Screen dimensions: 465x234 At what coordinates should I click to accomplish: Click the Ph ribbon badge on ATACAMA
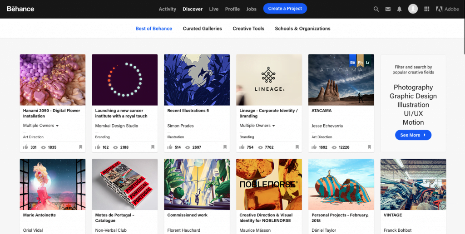click(x=360, y=62)
